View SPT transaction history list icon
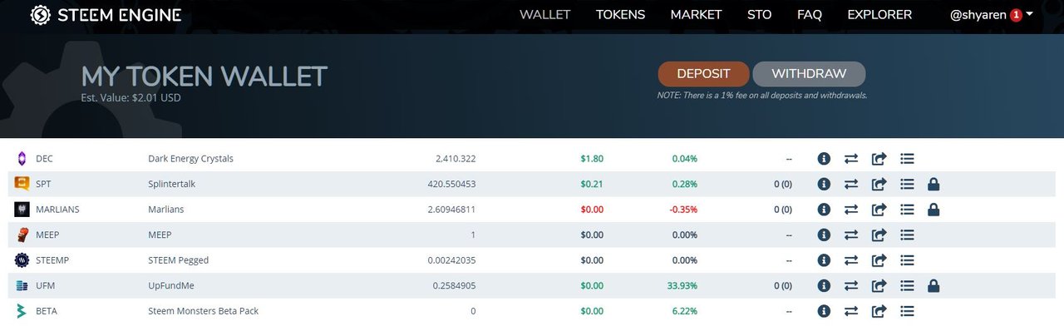The height and width of the screenshot is (336, 1064). point(908,185)
